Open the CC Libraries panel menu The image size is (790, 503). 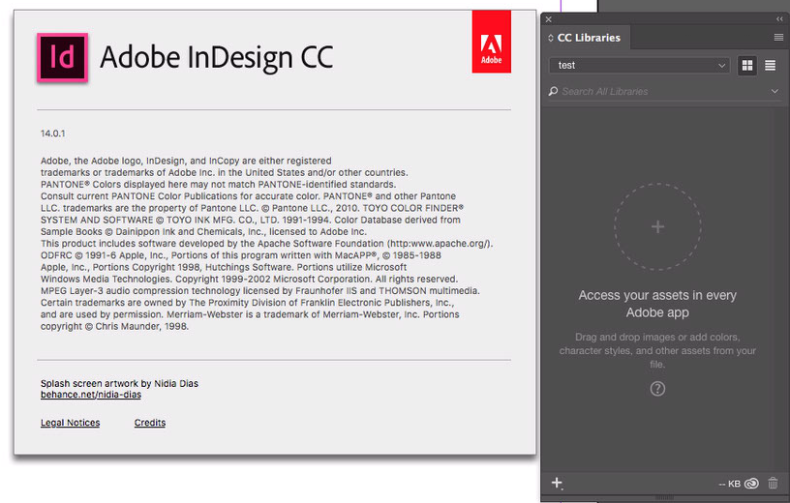tap(778, 38)
